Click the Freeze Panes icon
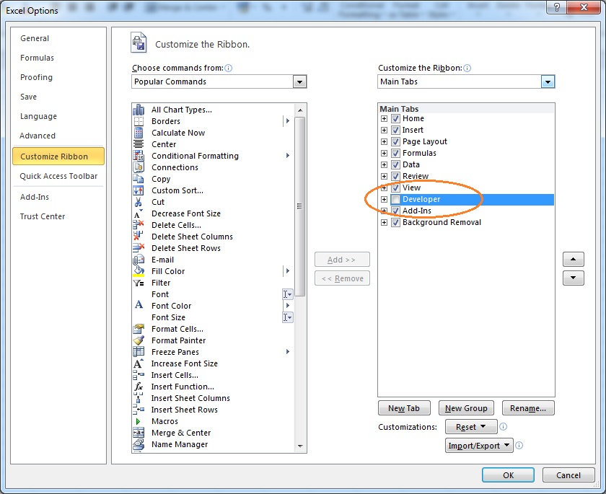This screenshot has width=606, height=494. [139, 352]
